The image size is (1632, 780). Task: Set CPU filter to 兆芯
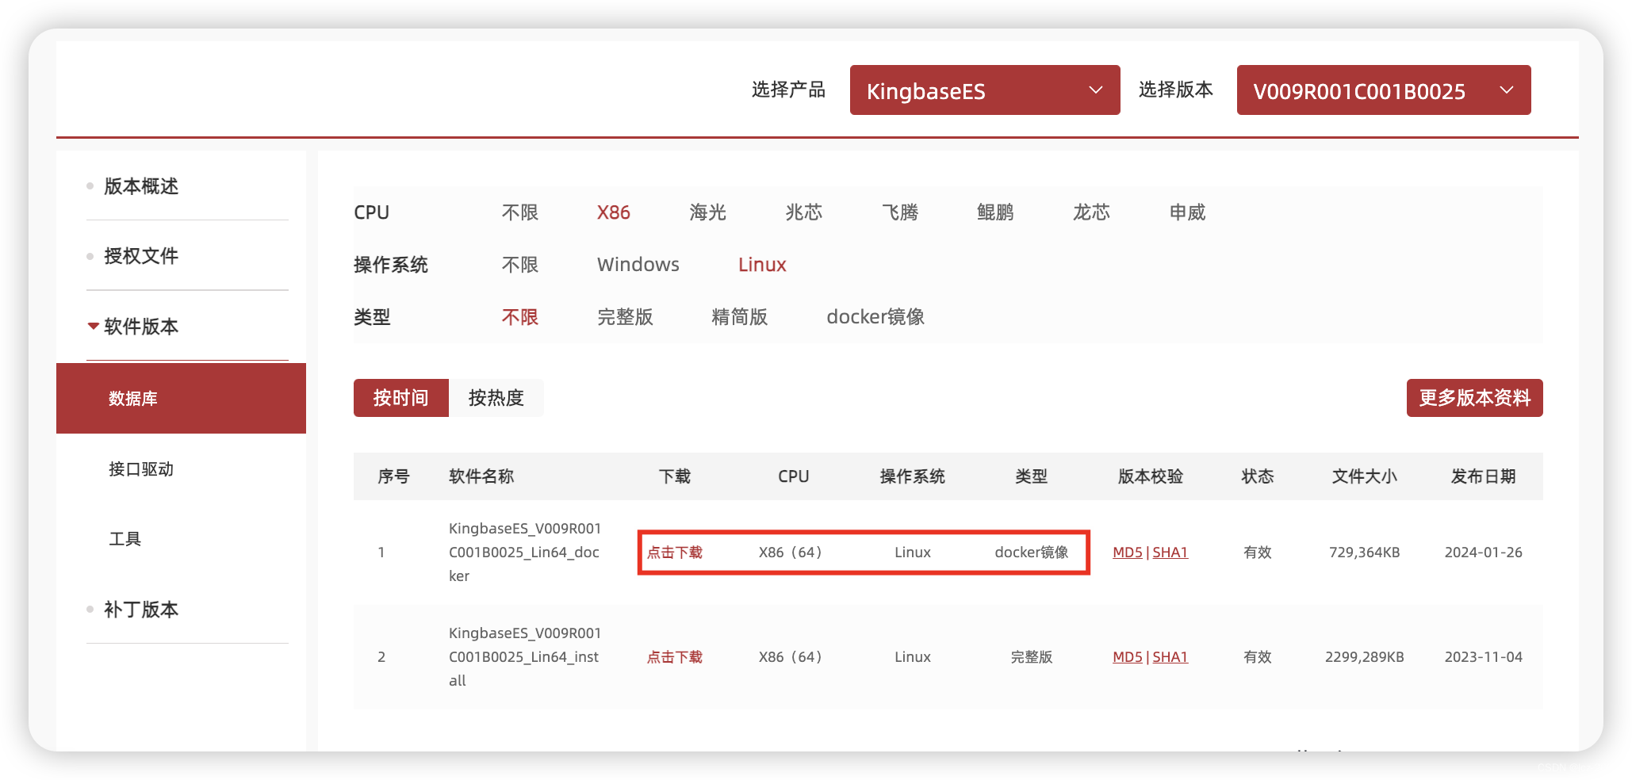pos(804,212)
